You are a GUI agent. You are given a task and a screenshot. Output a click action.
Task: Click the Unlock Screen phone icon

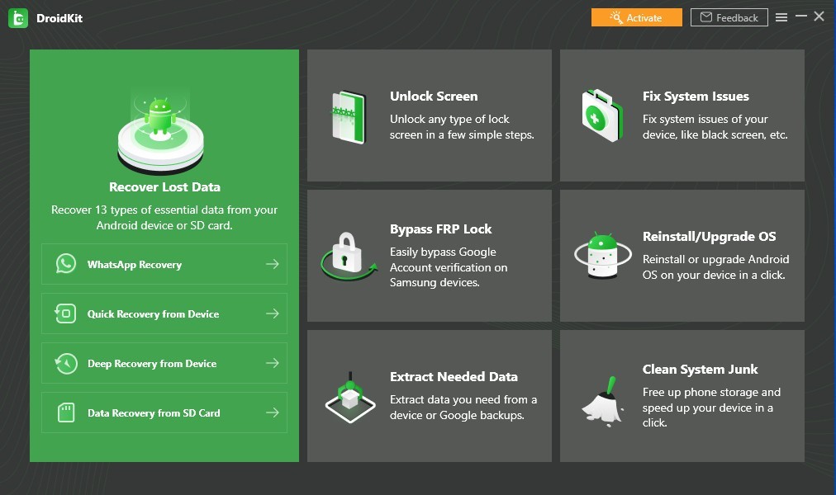point(349,118)
